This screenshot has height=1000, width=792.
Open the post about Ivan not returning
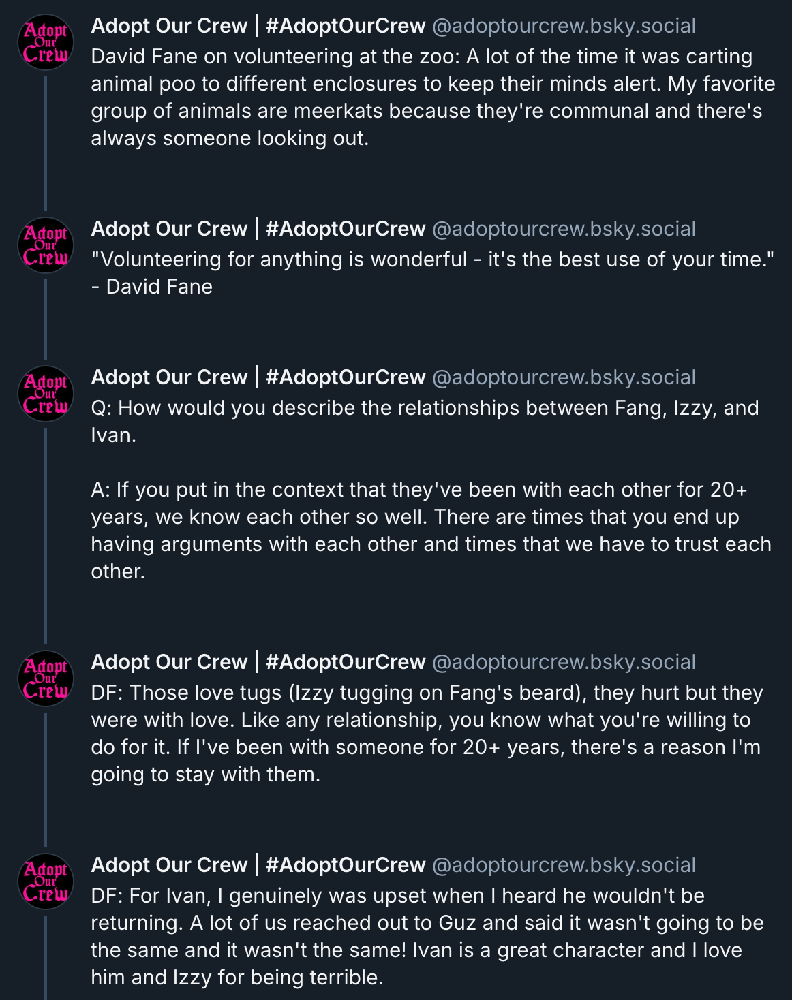(432, 937)
